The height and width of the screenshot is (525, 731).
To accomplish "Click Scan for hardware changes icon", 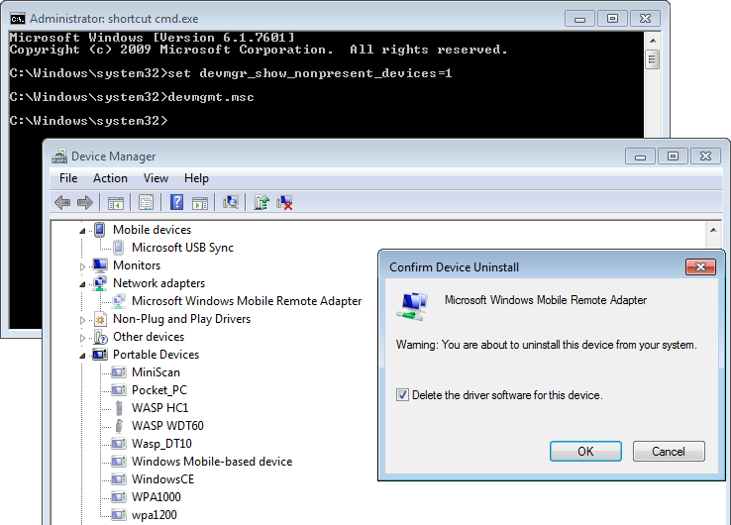I will (x=231, y=202).
